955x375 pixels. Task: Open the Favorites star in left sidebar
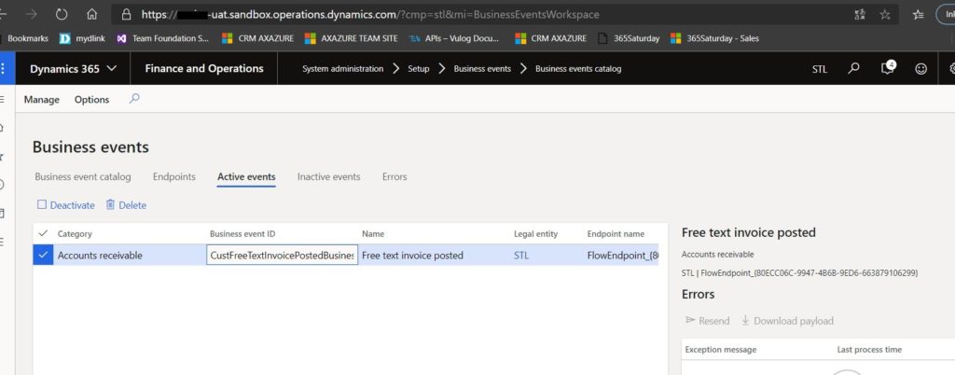click(2, 157)
